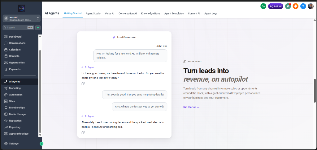Viewport: 317px width, 150px height.
Task: Select AI Agents in the sidebar
Action: pyautogui.click(x=19, y=82)
